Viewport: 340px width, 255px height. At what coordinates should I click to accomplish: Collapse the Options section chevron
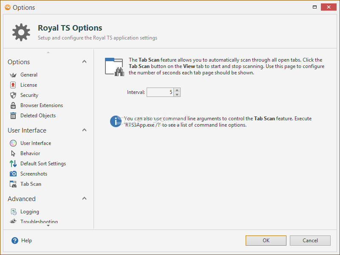[x=84, y=62]
